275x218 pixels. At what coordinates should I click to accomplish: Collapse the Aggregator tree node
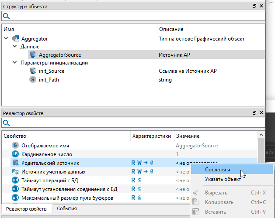tap(6, 39)
